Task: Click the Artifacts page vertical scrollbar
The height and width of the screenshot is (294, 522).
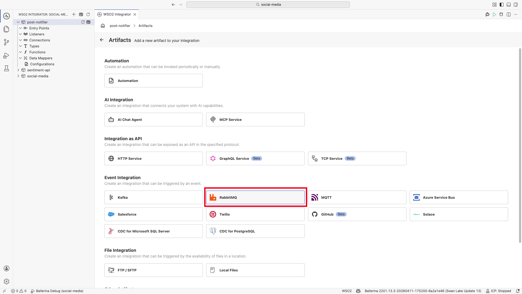Action: [520, 145]
